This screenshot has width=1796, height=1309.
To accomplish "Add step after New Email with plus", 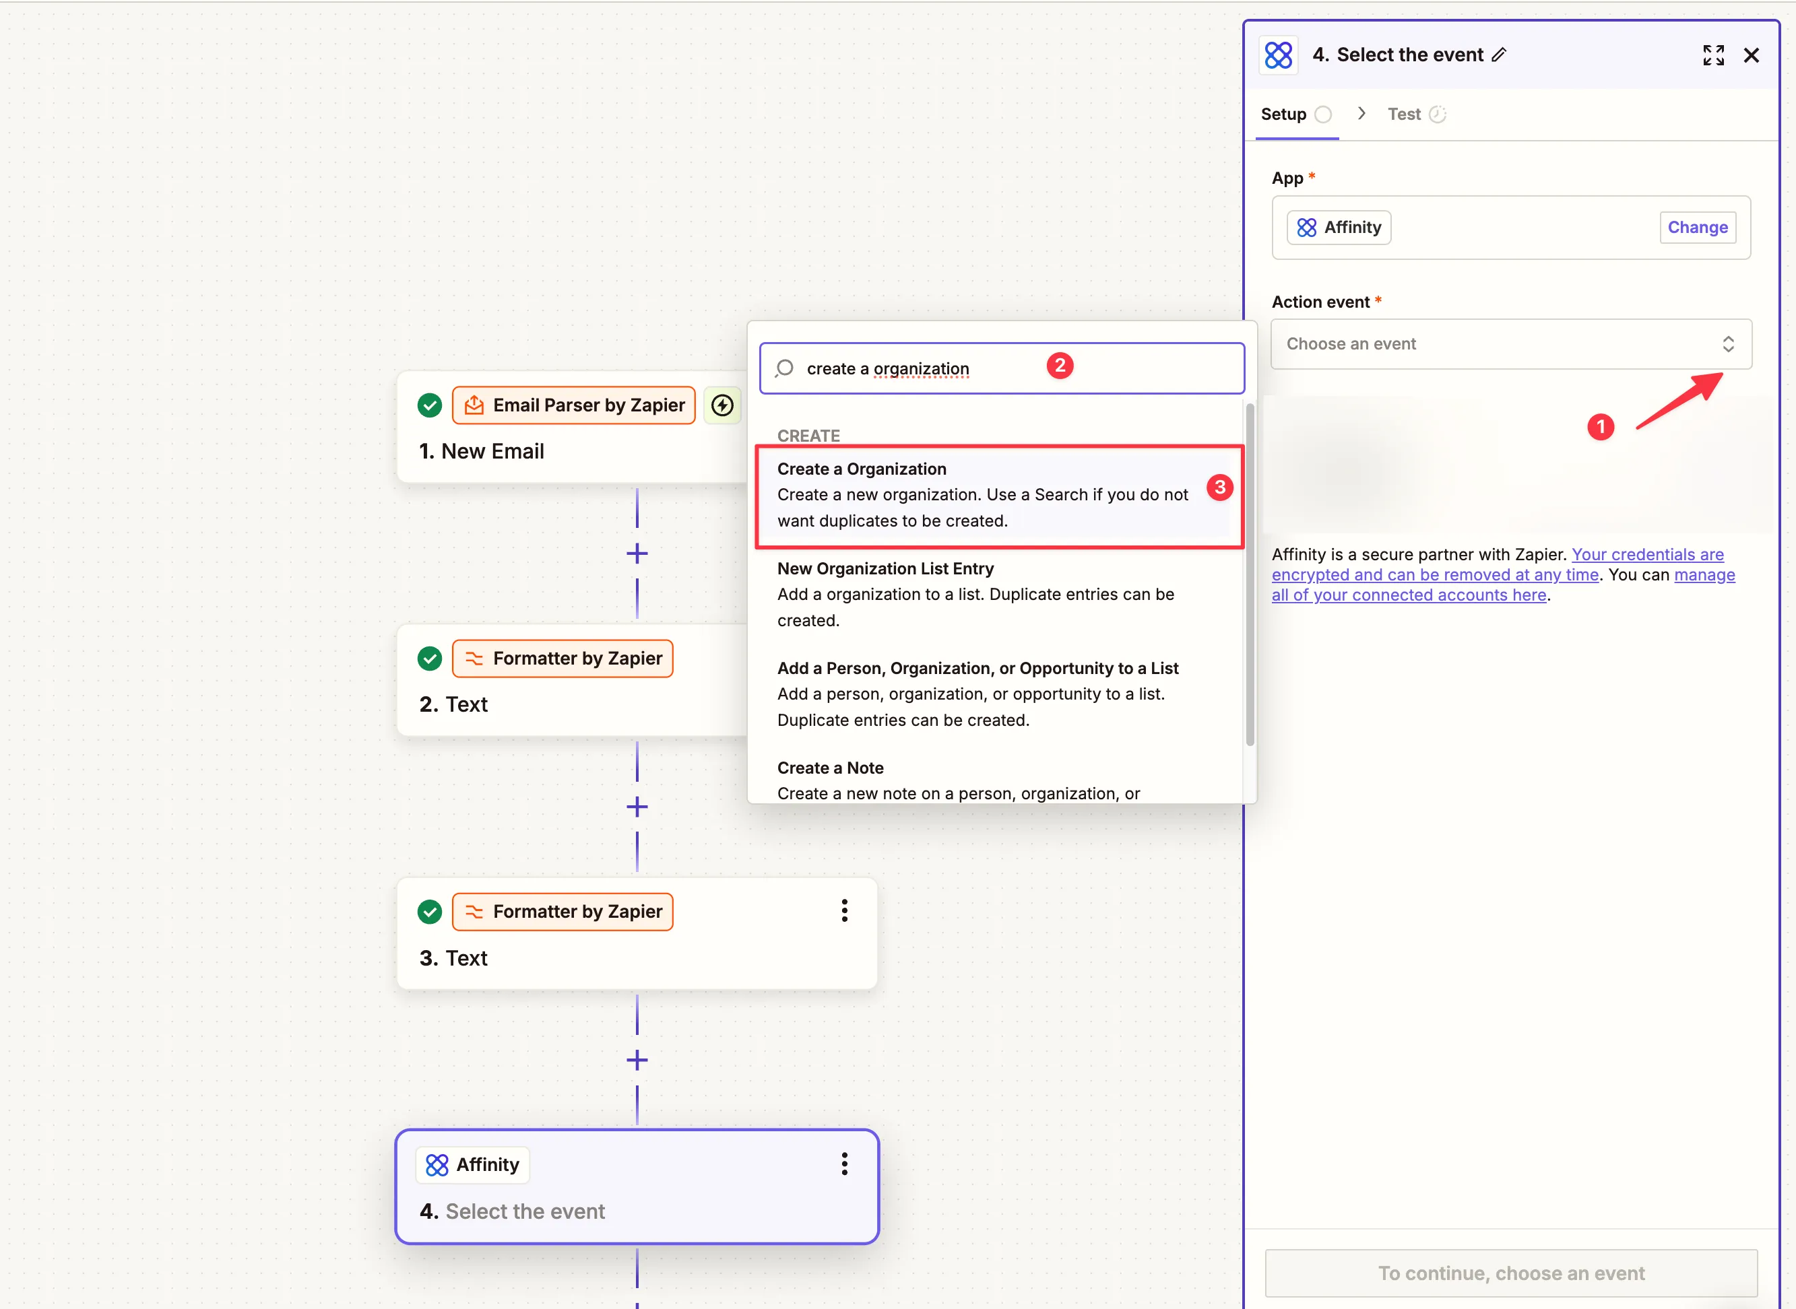I will [x=637, y=553].
